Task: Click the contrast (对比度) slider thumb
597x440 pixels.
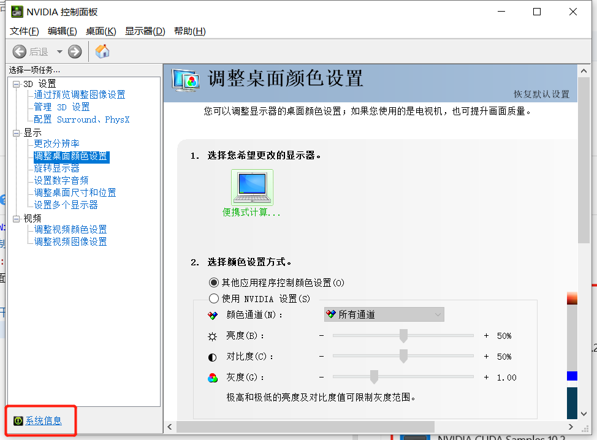Action: click(x=403, y=356)
